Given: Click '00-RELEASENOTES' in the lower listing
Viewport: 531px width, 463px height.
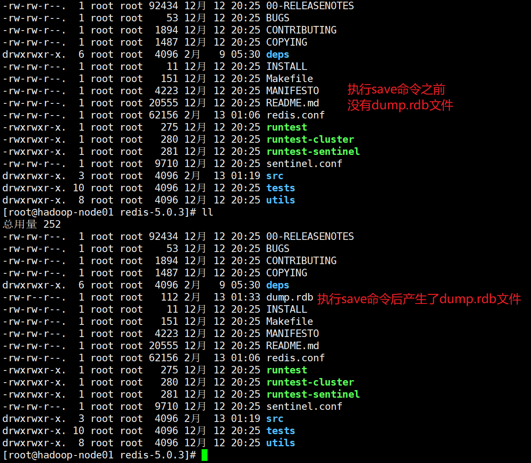Looking at the screenshot, I should pos(310,237).
